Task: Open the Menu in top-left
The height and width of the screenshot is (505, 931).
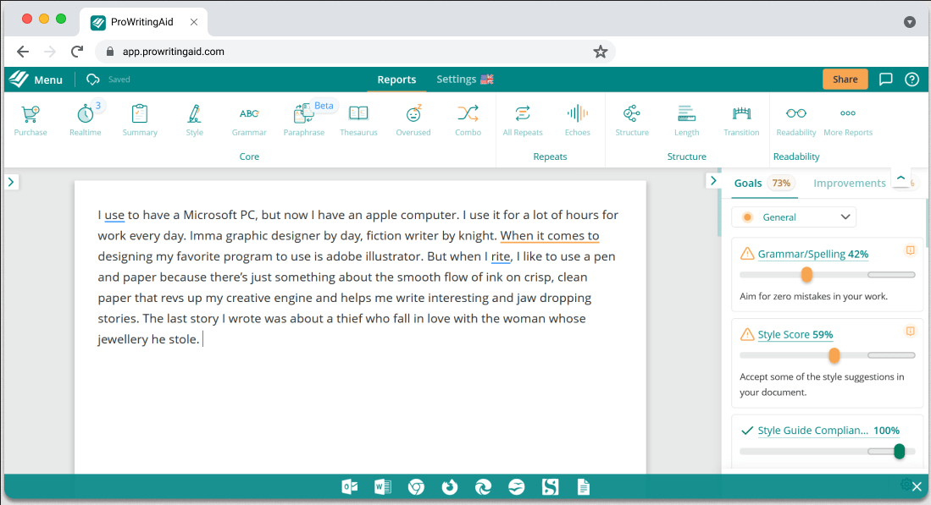Action: click(36, 80)
